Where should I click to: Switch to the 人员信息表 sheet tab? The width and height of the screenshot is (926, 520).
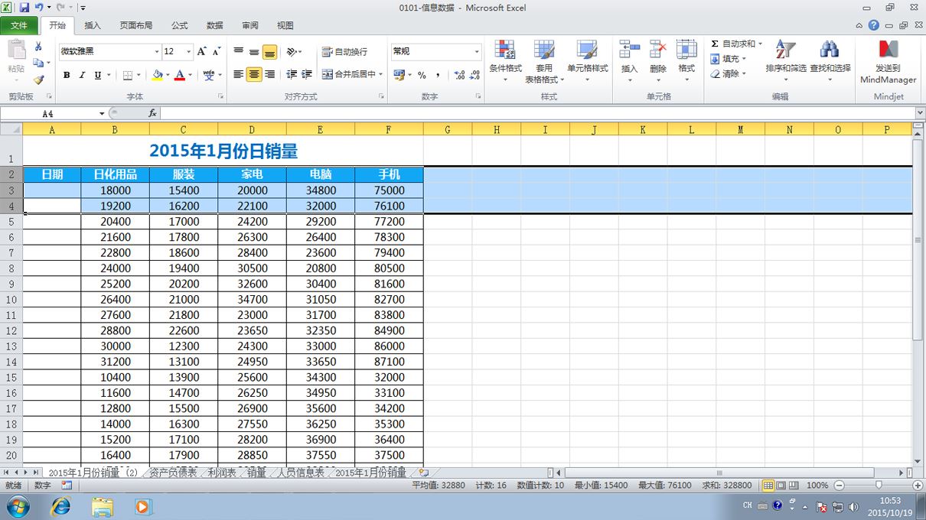coord(301,473)
